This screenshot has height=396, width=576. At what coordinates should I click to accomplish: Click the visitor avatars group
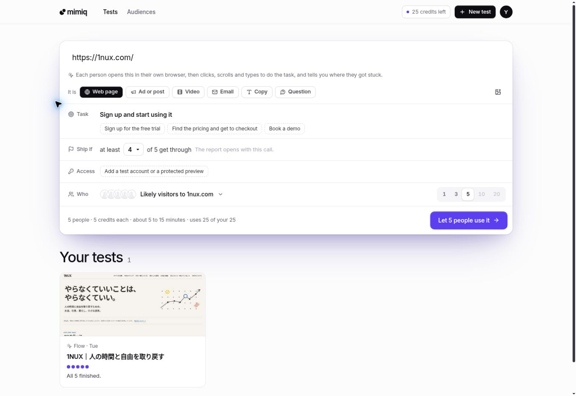118,194
